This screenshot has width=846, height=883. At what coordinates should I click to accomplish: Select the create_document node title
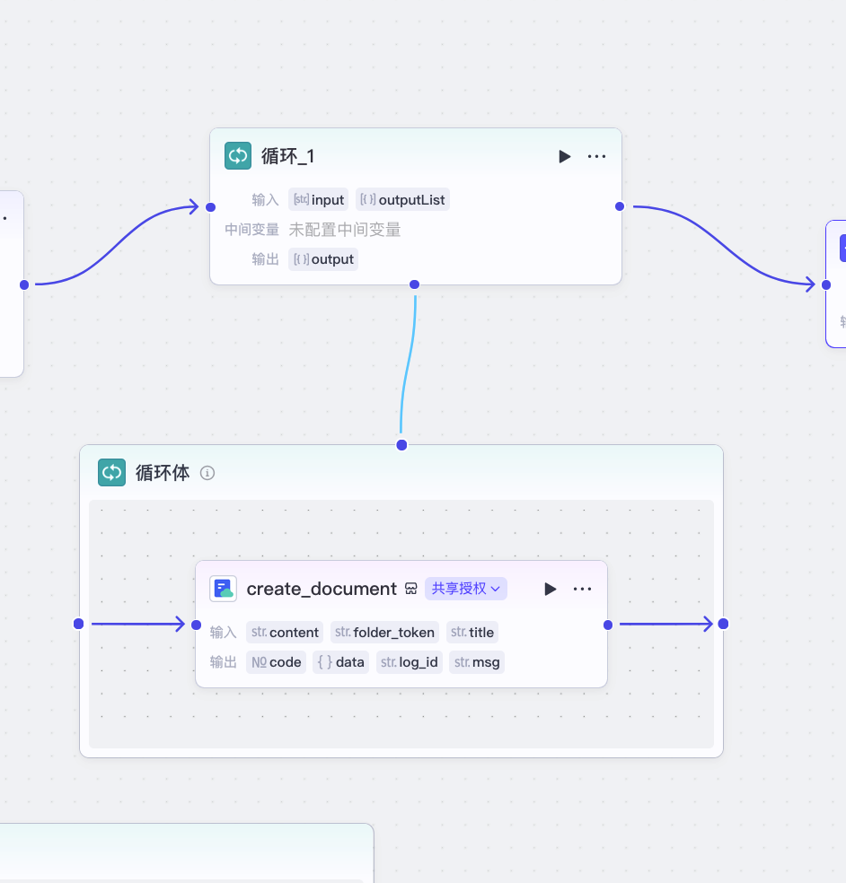[x=322, y=589]
